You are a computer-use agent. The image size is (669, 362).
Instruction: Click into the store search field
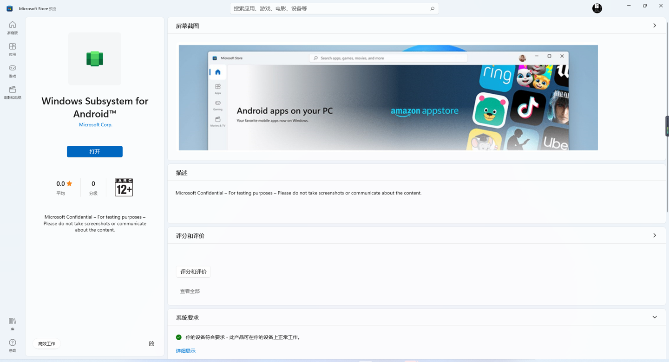tap(330, 8)
